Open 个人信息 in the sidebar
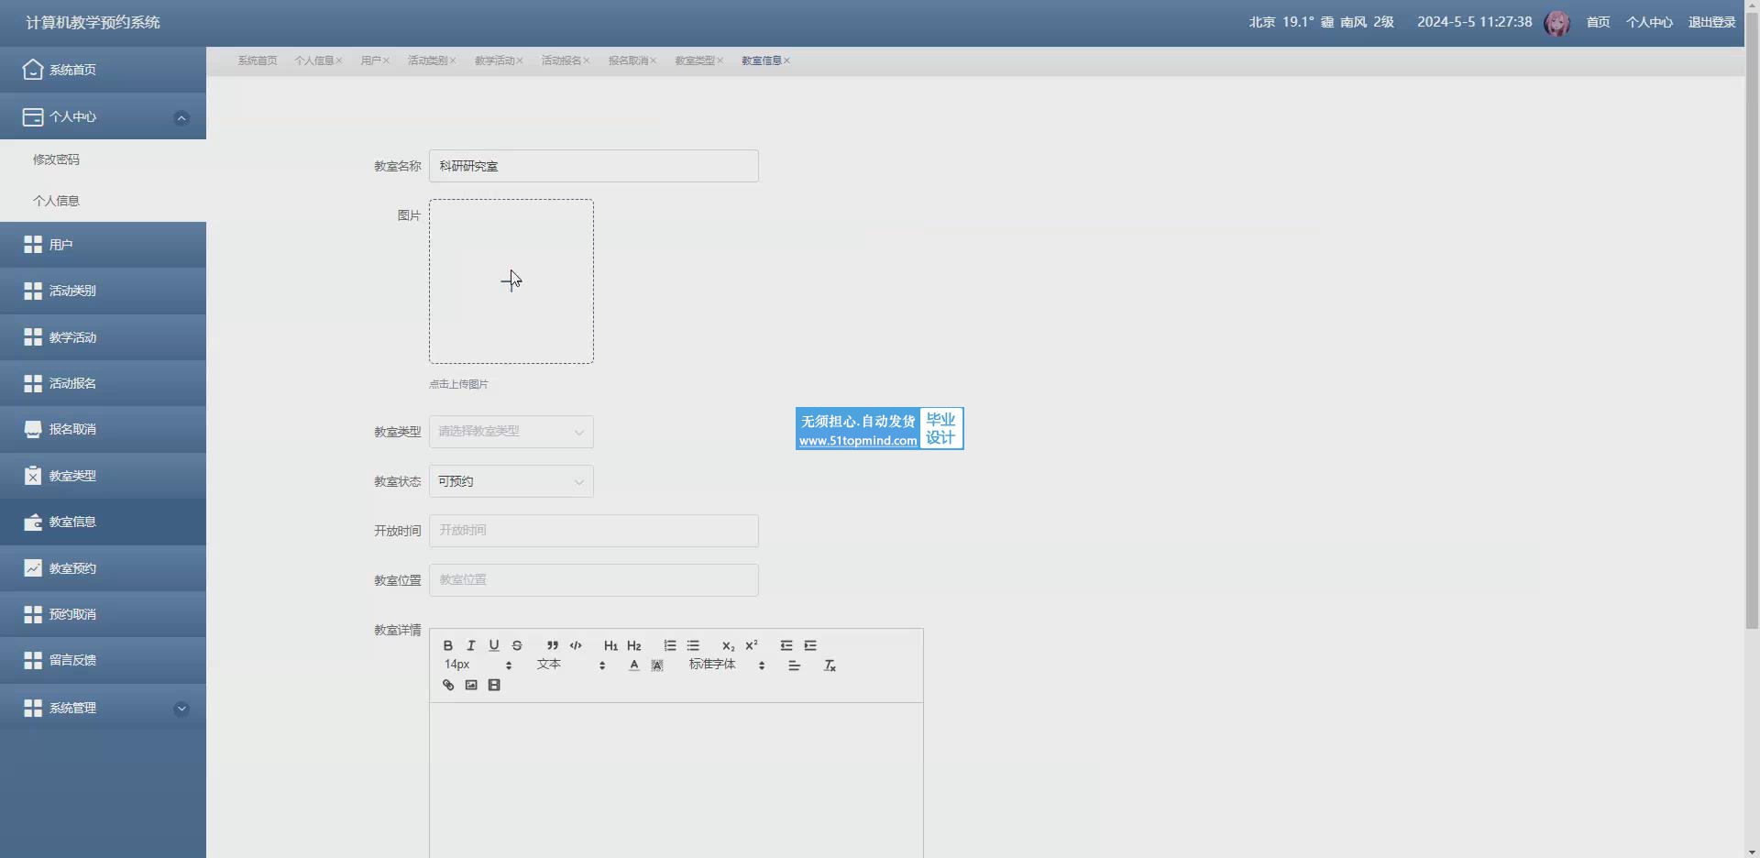1760x858 pixels. [103, 201]
